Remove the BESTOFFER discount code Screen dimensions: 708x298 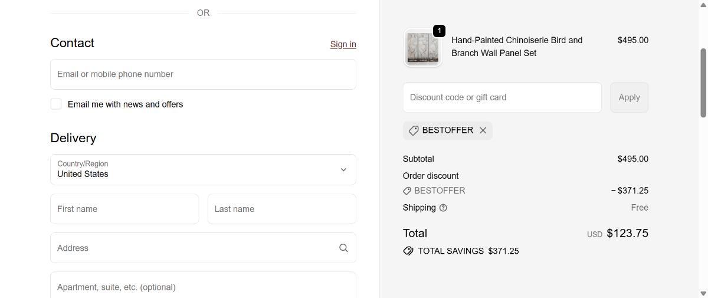click(x=483, y=130)
